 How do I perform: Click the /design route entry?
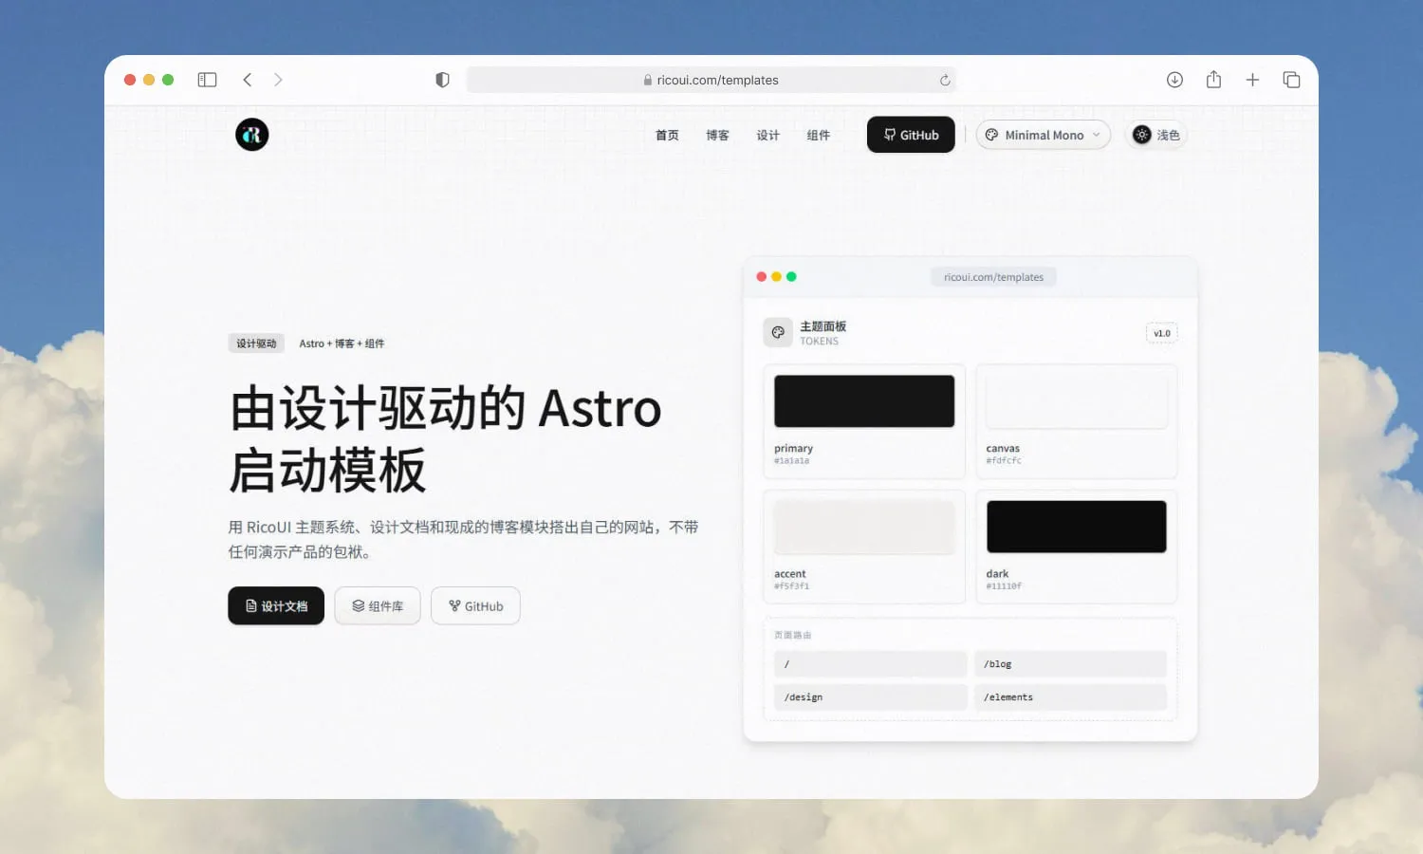coord(870,697)
